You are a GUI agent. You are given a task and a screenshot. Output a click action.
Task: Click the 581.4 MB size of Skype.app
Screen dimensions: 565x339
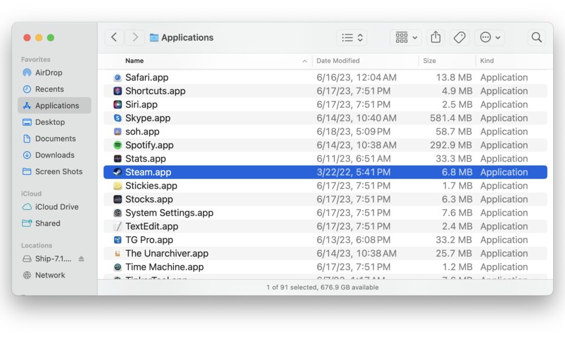coord(451,118)
